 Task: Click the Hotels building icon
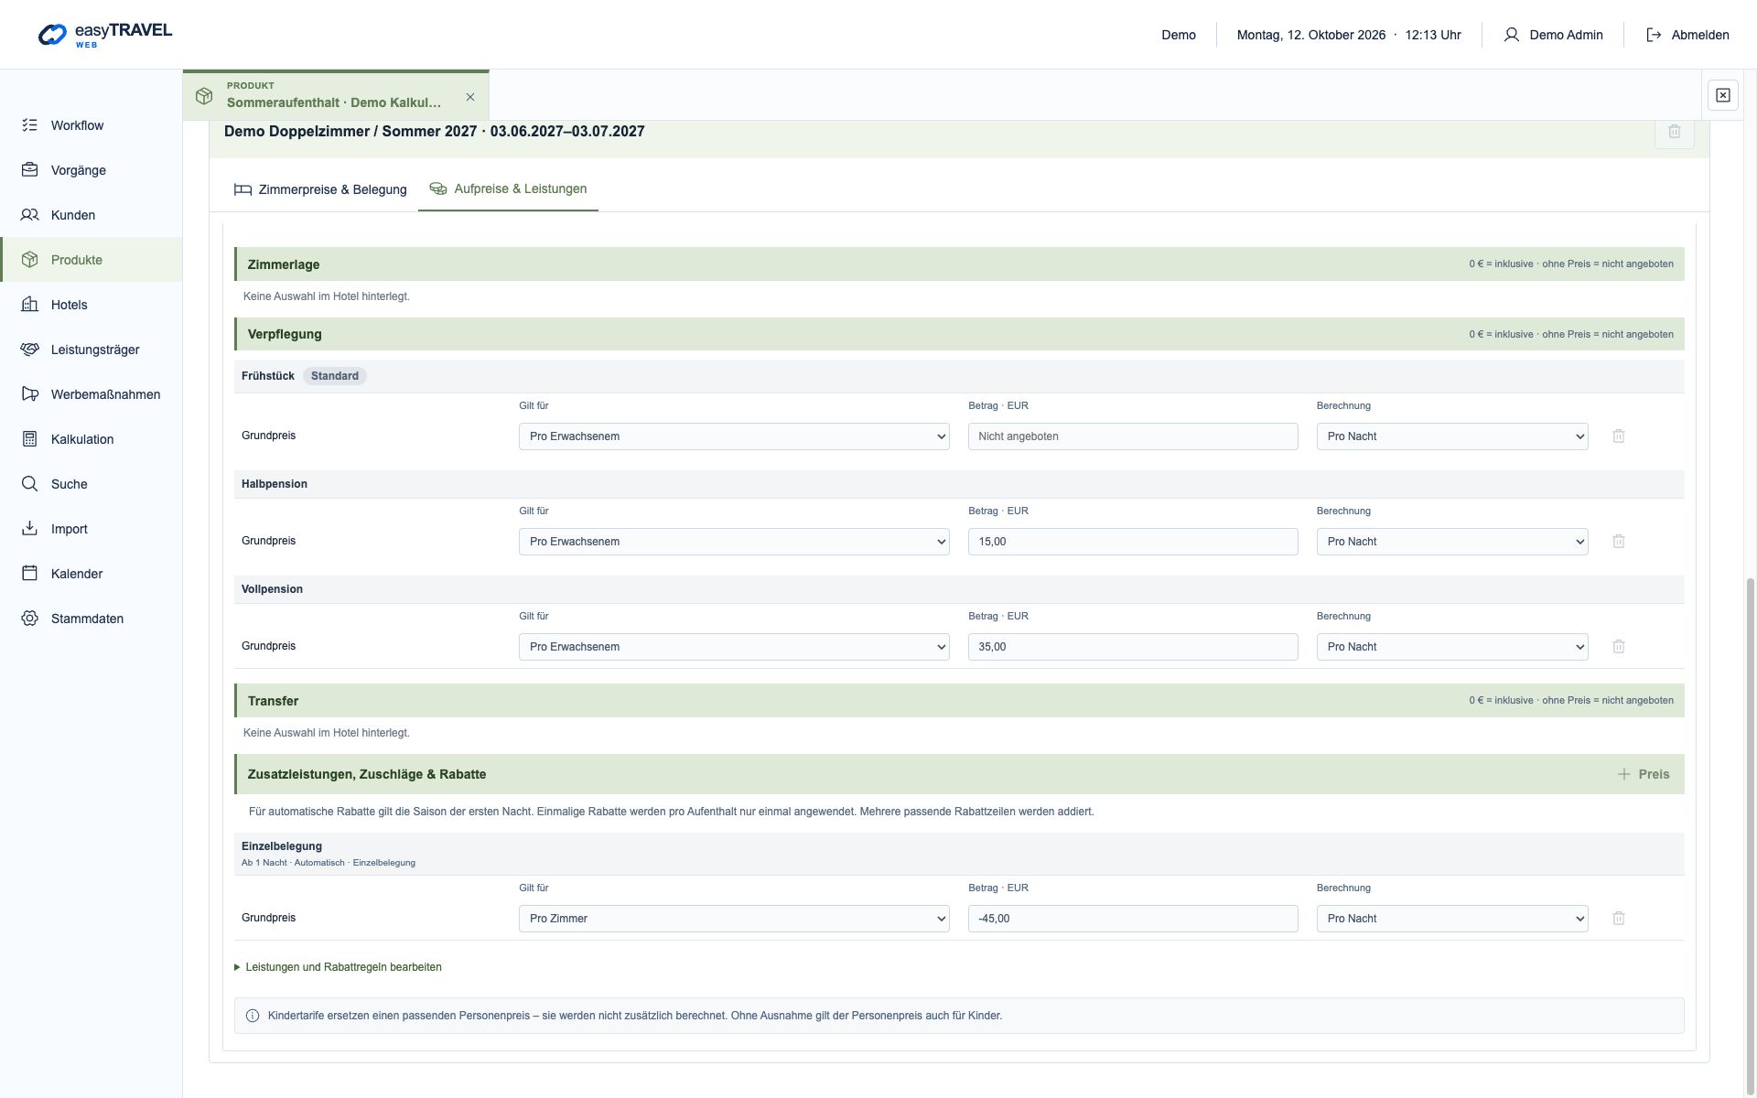29,305
